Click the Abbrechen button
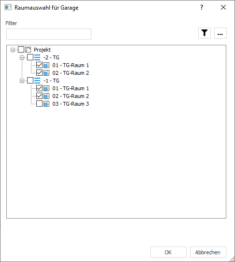 click(x=208, y=252)
